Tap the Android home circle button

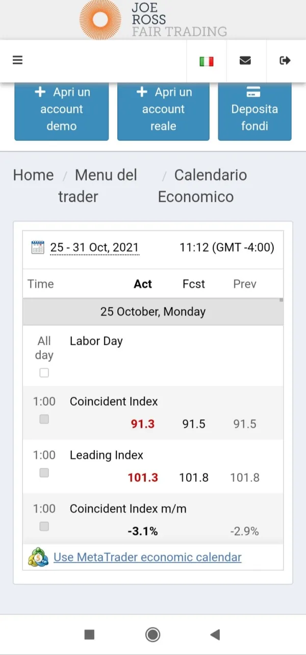click(152, 635)
